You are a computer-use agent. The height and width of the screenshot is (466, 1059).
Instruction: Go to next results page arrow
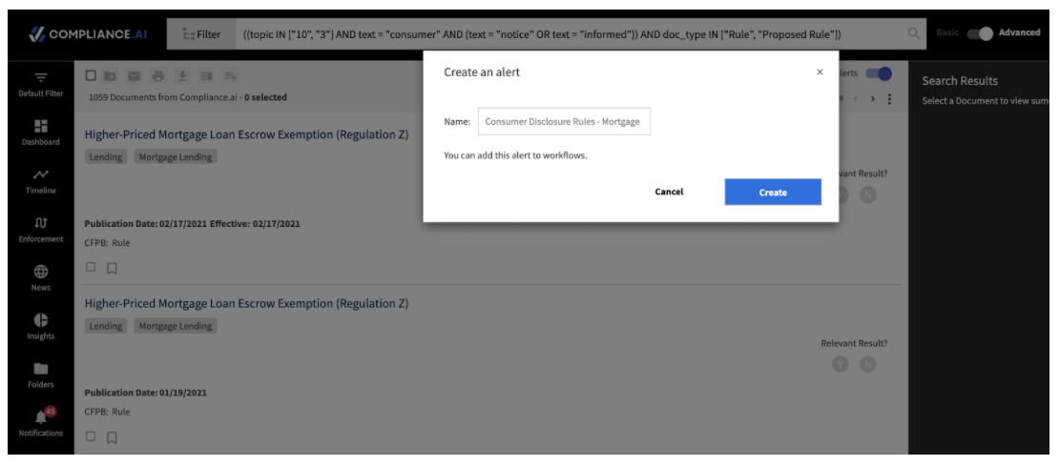click(x=873, y=99)
